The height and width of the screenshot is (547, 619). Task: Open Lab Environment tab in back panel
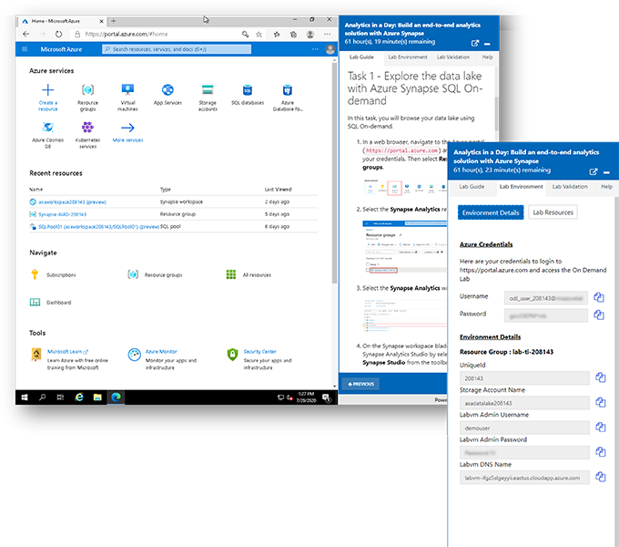point(408,57)
